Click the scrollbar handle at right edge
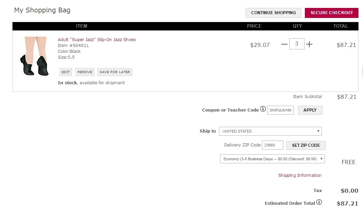Viewport: 363px width, 210px height. (362, 71)
